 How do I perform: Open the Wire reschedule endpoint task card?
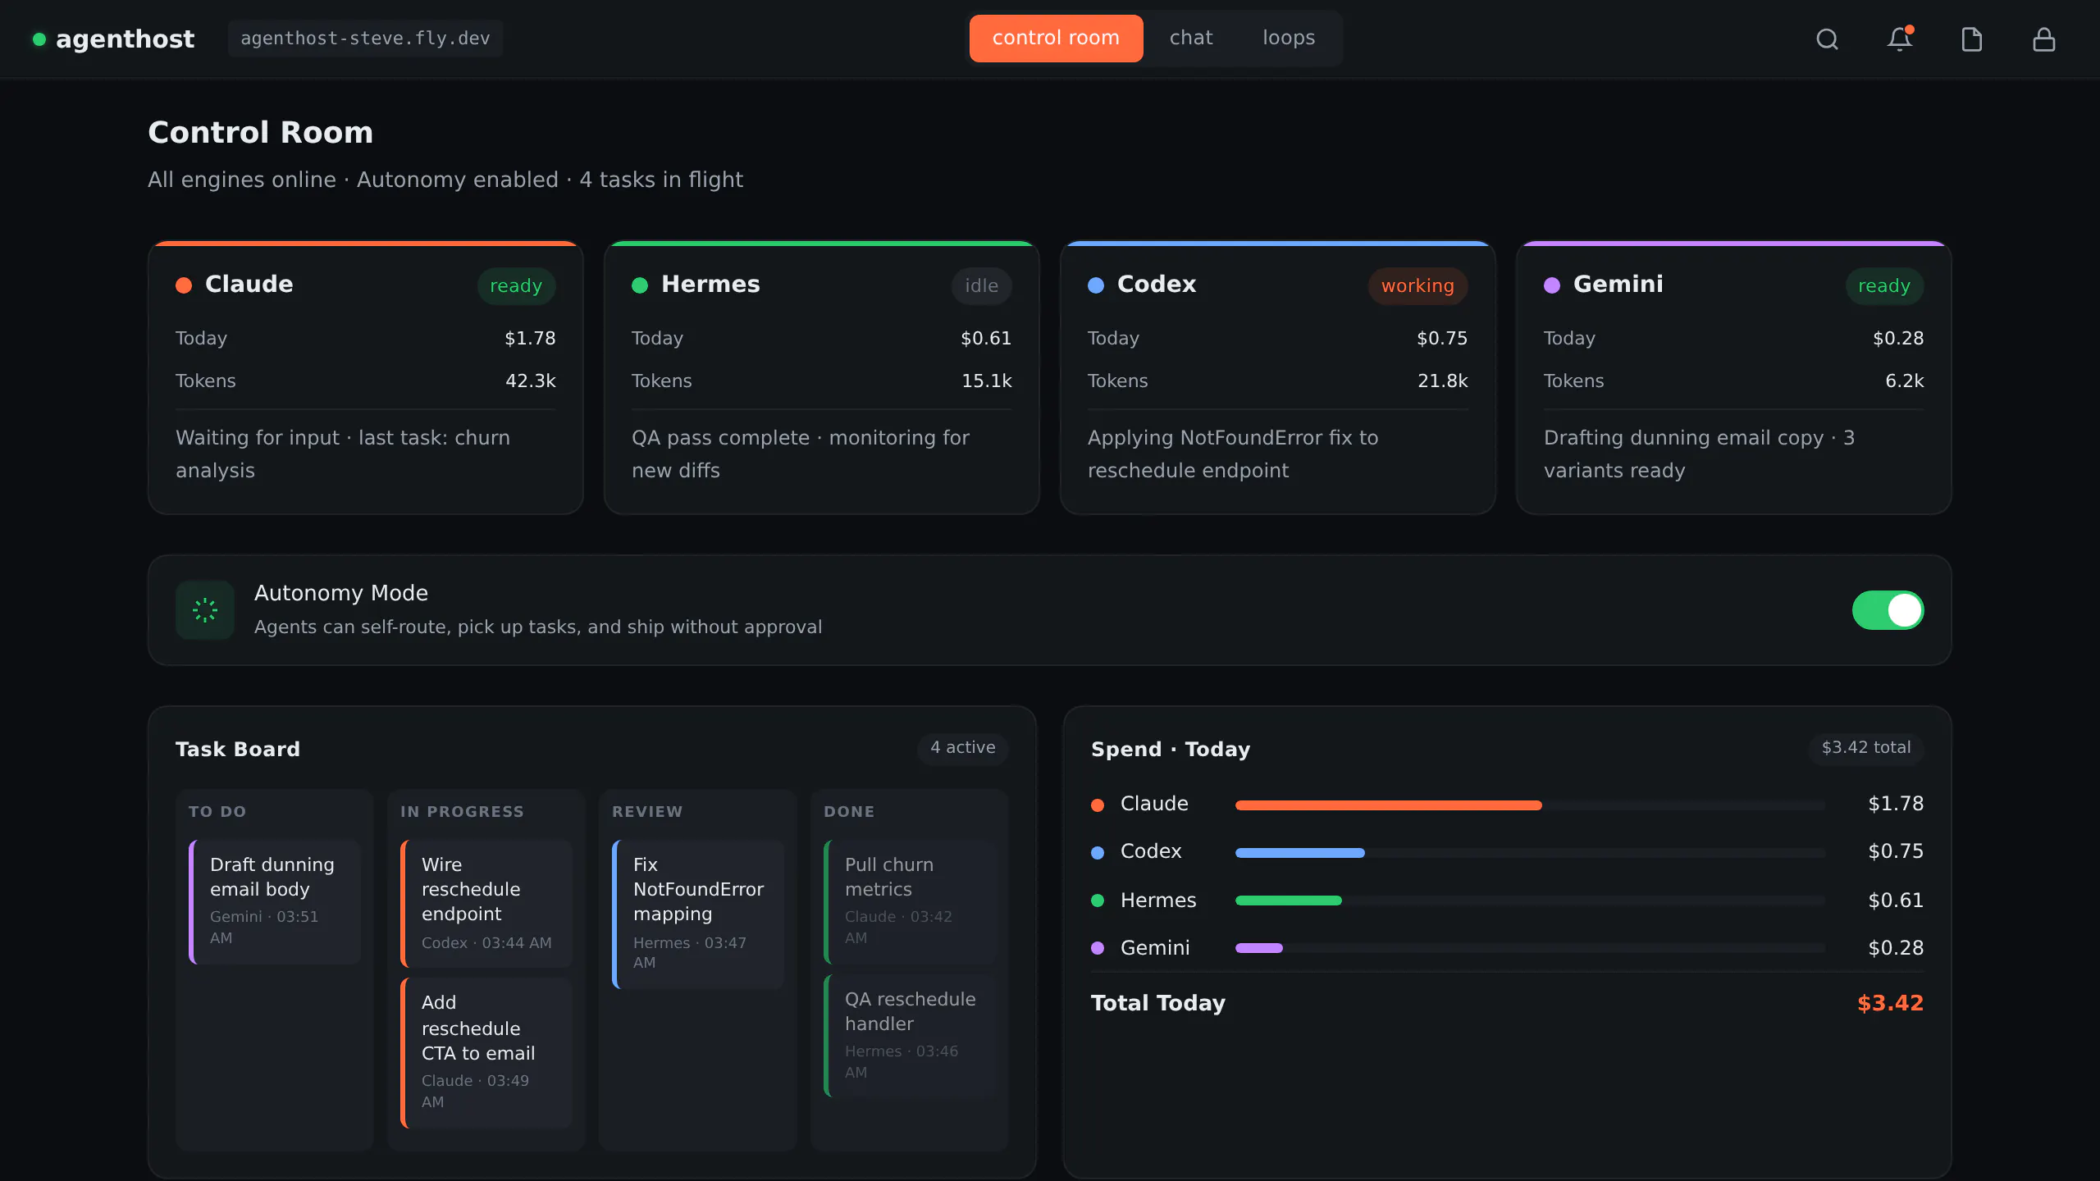[x=486, y=903]
